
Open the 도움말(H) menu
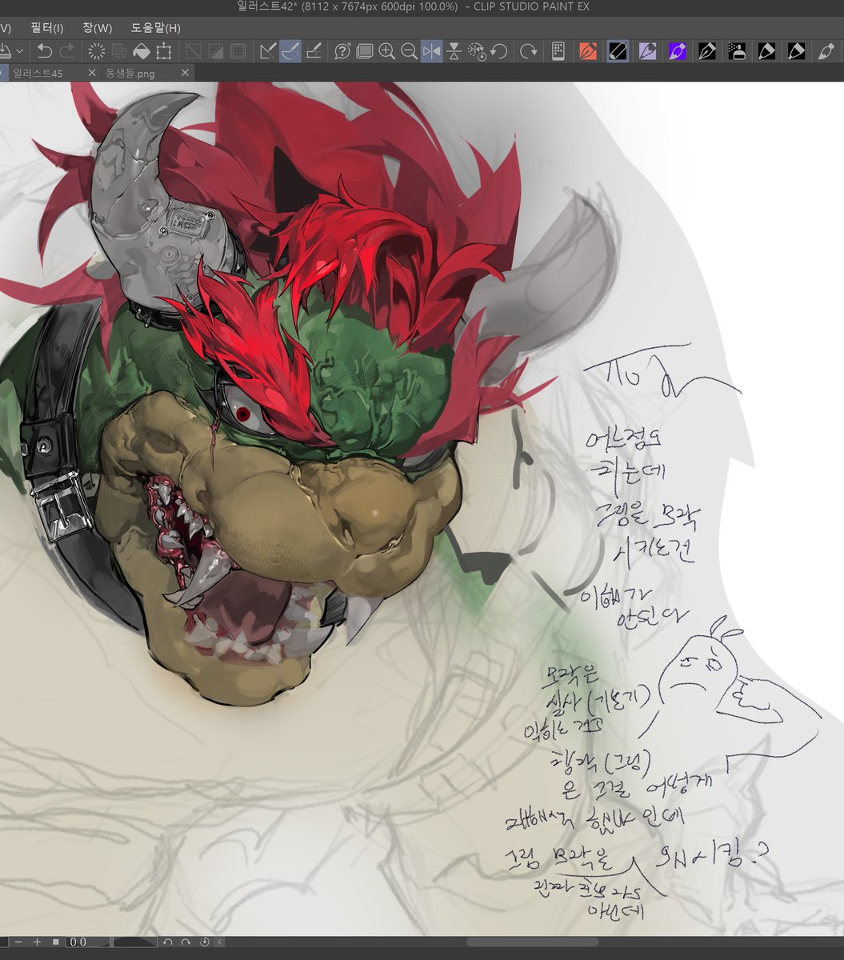tap(155, 28)
